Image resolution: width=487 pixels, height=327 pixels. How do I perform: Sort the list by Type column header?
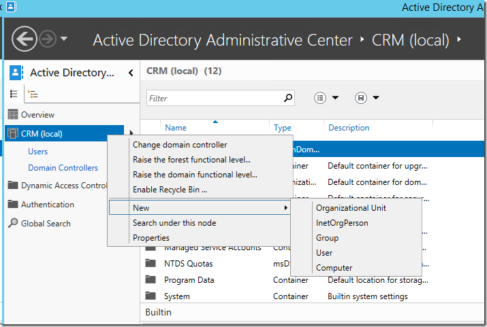283,128
